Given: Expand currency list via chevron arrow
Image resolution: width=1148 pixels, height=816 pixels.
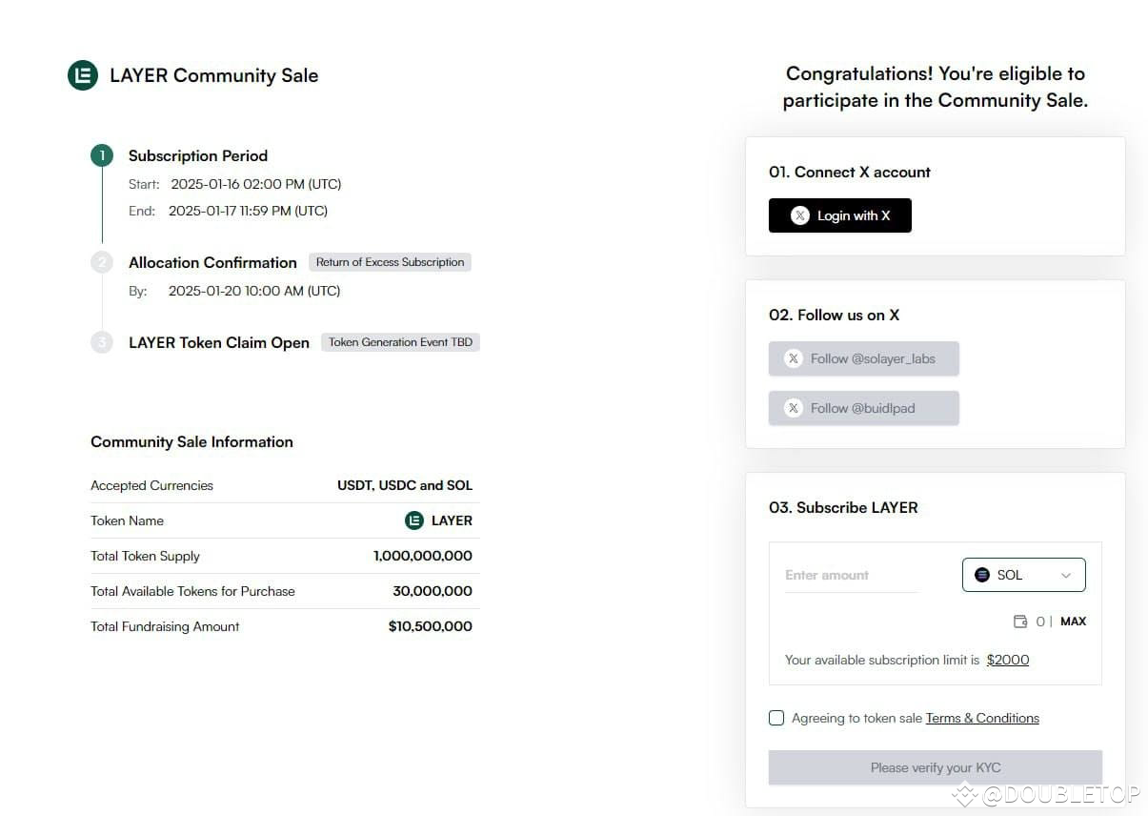Looking at the screenshot, I should click(x=1066, y=575).
